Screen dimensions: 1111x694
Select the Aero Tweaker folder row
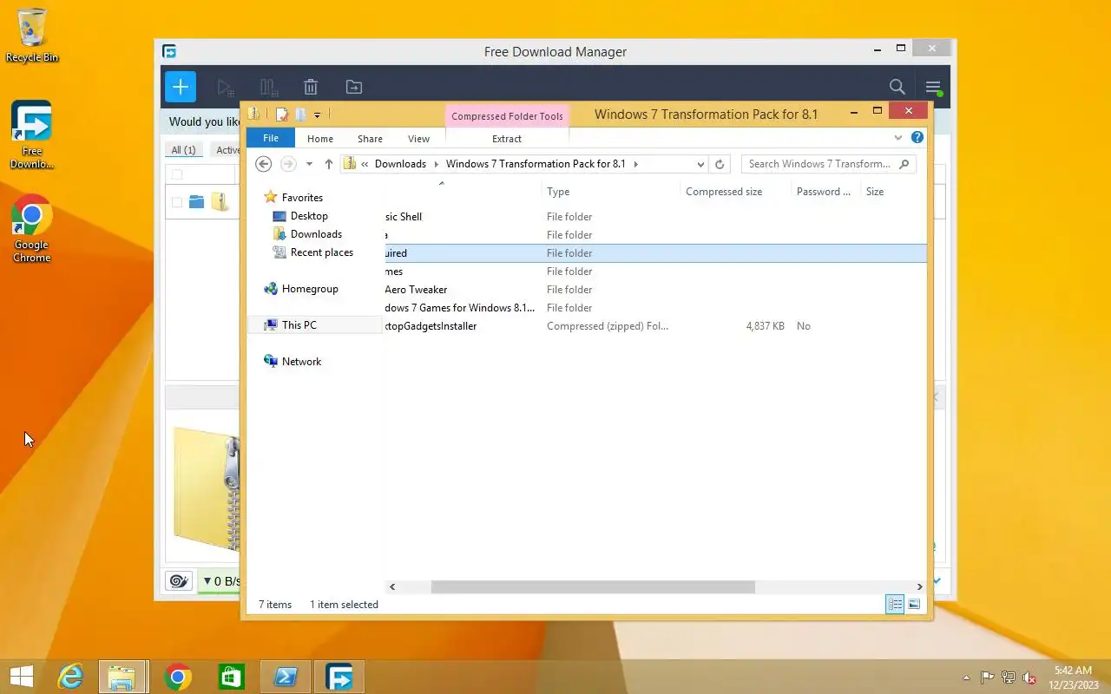point(655,290)
